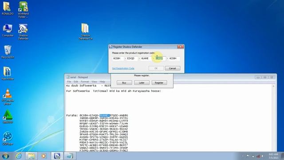The image size is (284, 160).
Task: Click the last registration code field
Action: pos(174,58)
